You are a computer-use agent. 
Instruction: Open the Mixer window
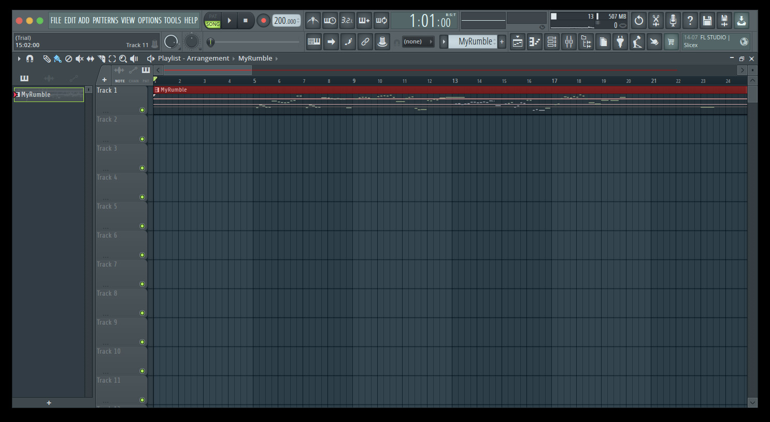coord(569,42)
